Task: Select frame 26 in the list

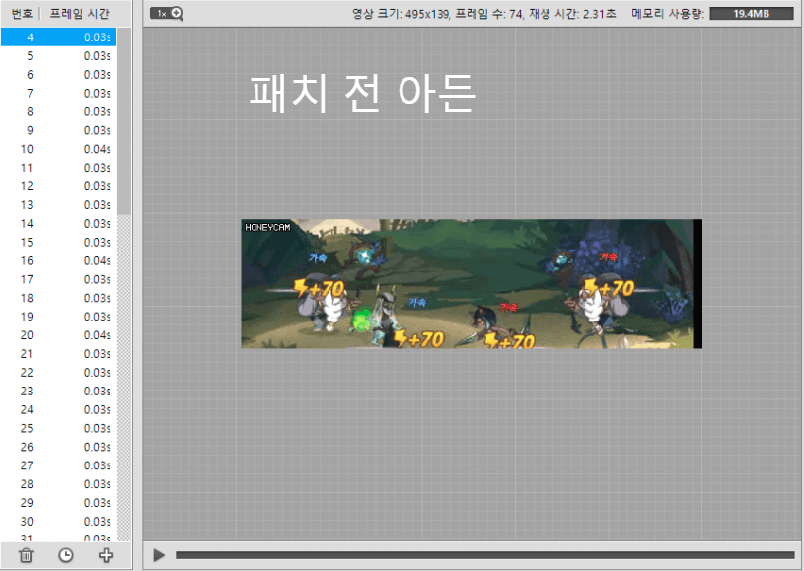Action: click(x=58, y=447)
